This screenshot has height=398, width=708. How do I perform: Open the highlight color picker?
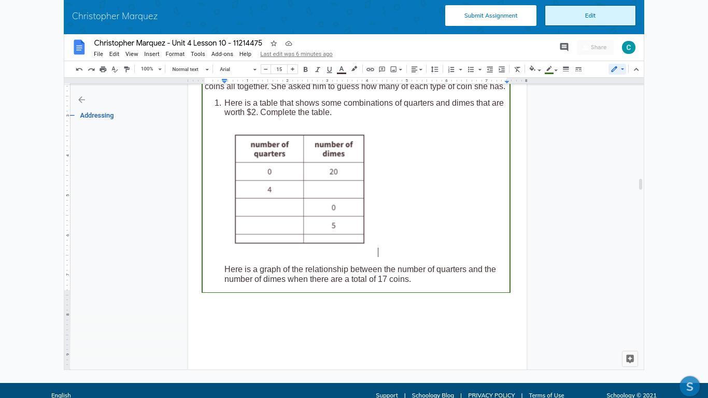pyautogui.click(x=355, y=69)
